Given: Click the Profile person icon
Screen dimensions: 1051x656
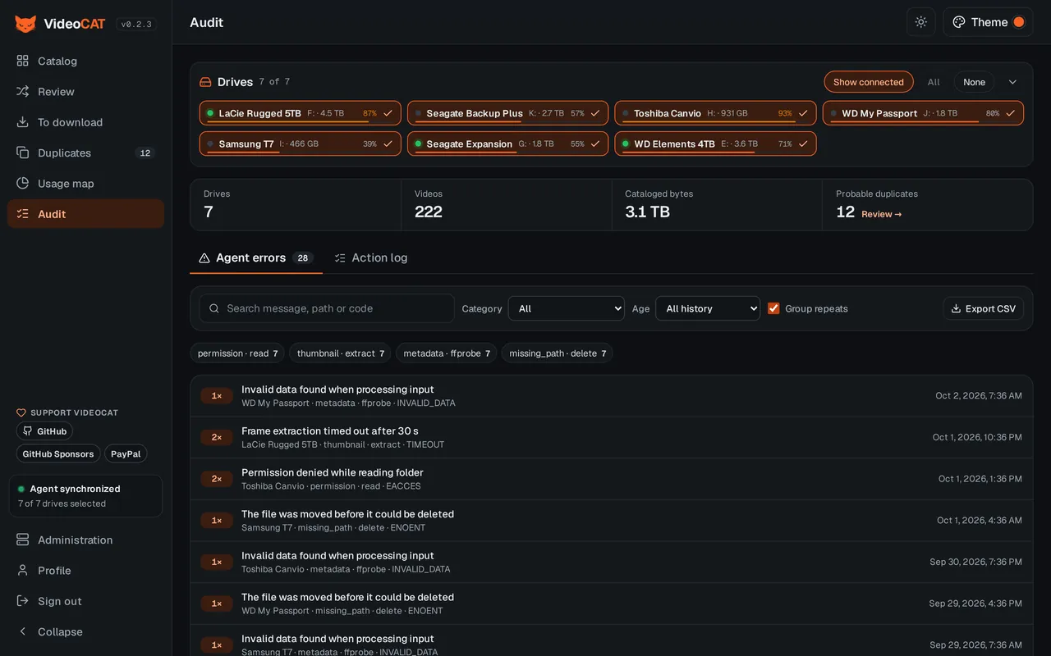Looking at the screenshot, I should 23,570.
